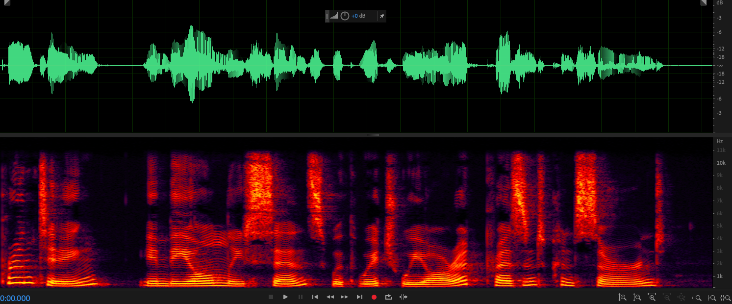This screenshot has width=732, height=304.
Task: Zoom to selection
Action: point(725,297)
